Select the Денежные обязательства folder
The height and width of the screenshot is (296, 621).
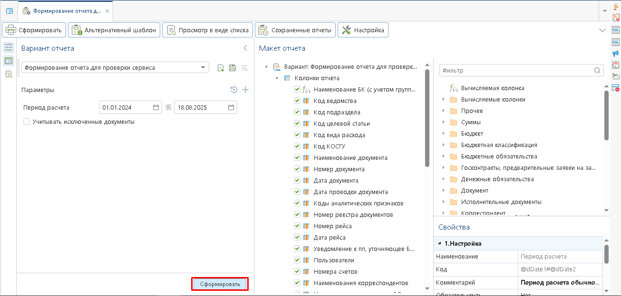tap(497, 179)
